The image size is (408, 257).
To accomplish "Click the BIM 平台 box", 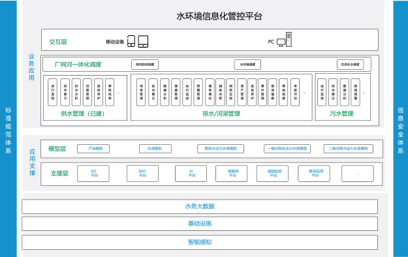I will [142, 174].
